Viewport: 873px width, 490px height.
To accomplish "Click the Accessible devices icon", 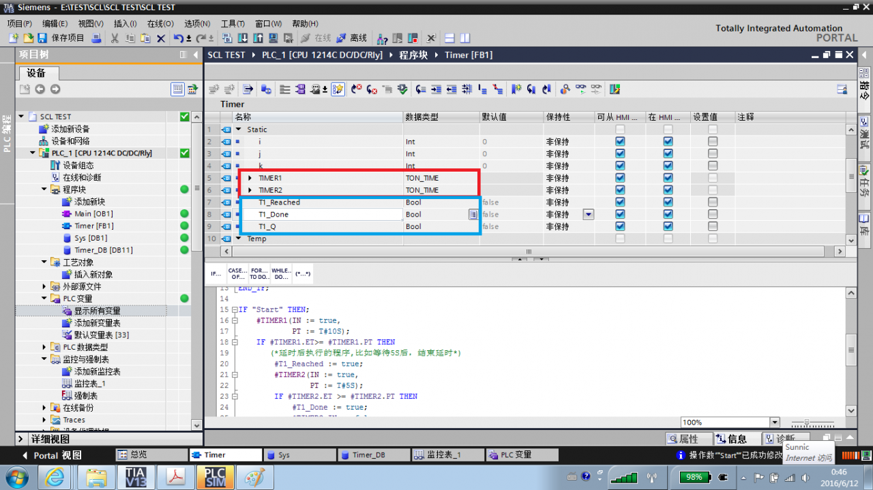I will click(383, 38).
